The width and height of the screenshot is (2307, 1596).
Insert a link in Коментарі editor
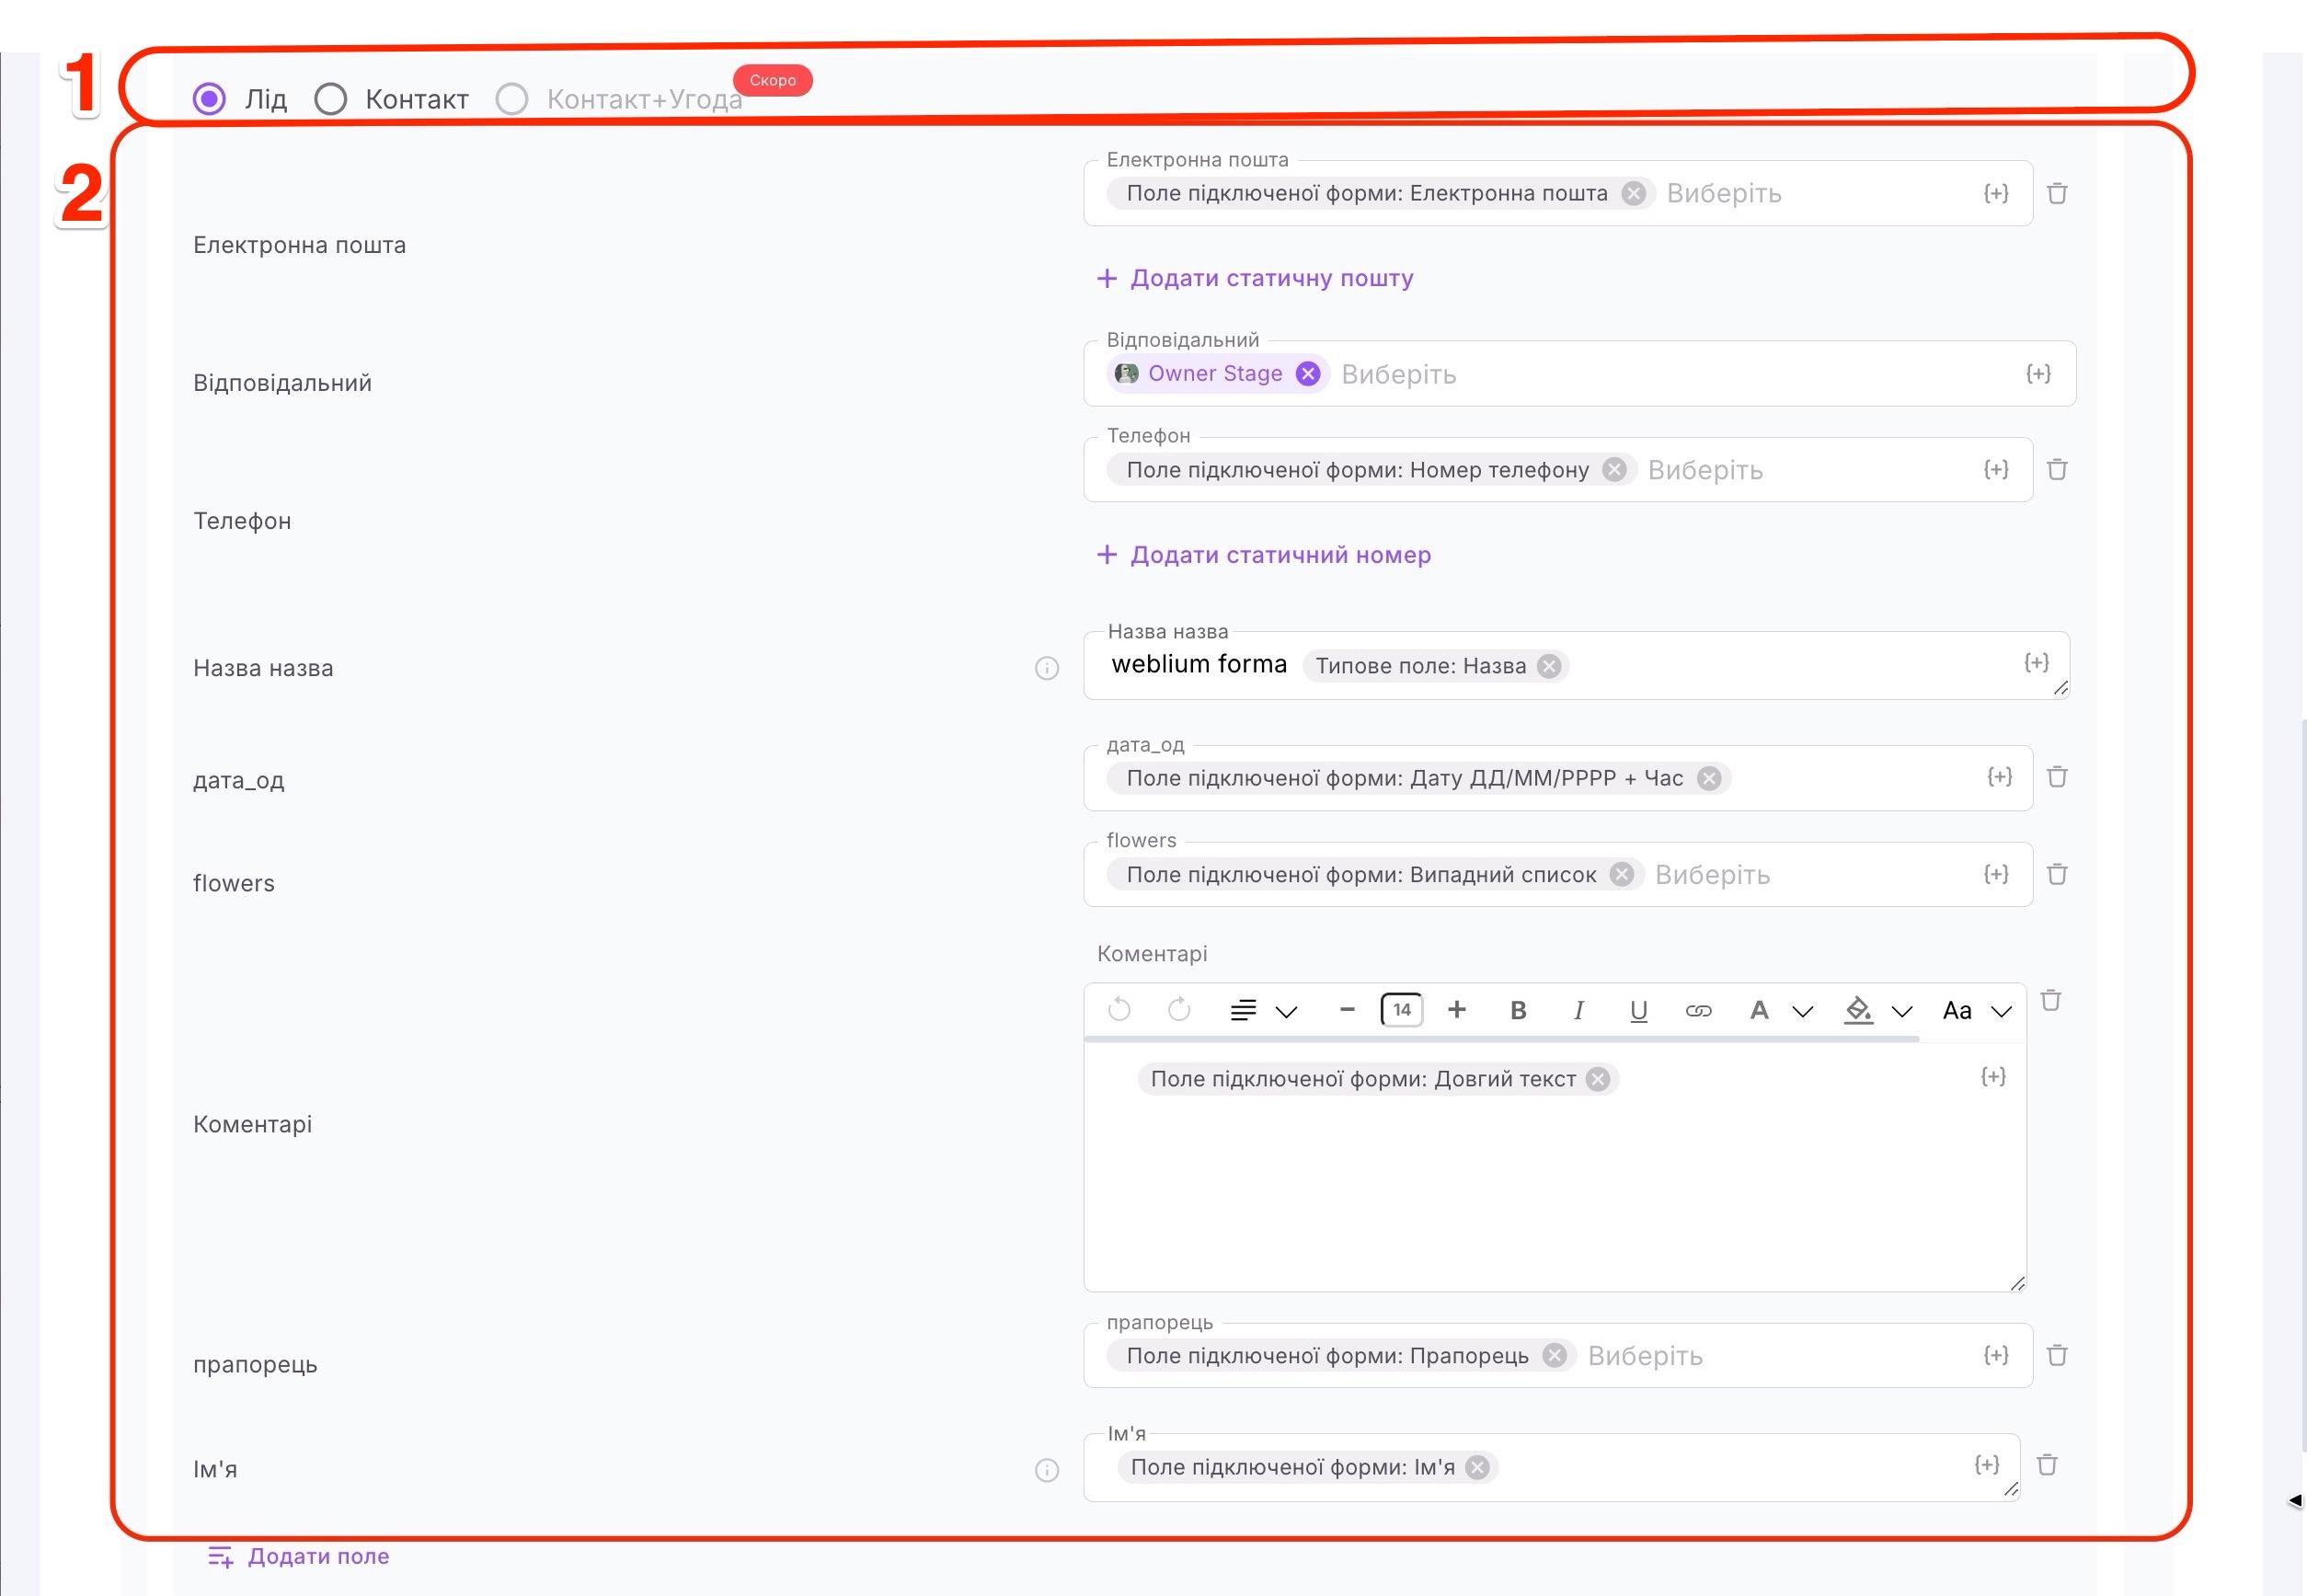(1698, 1011)
